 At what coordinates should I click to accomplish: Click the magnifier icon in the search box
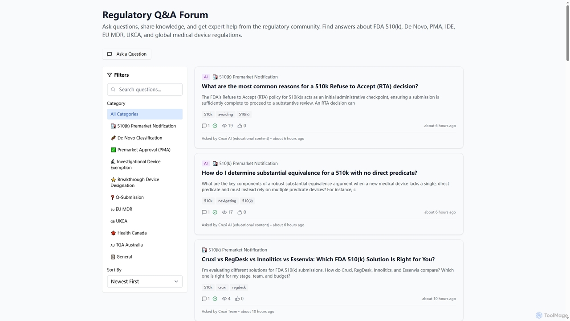click(x=113, y=90)
